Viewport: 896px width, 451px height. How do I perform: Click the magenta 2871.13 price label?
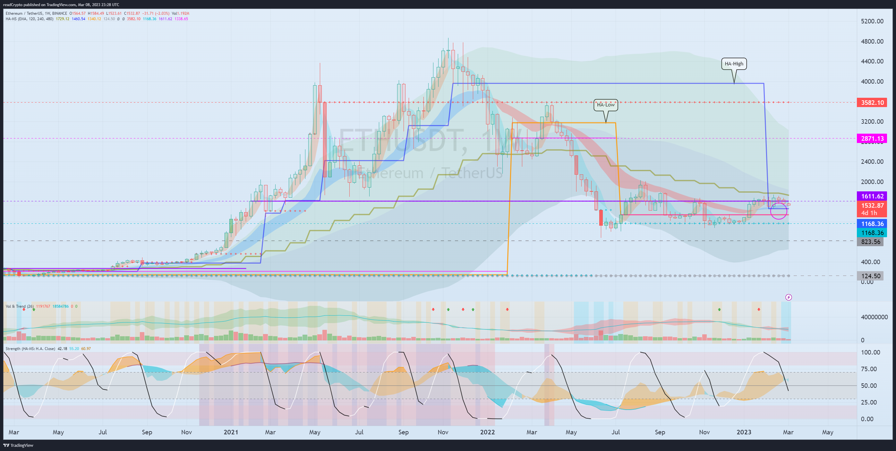[x=872, y=138]
